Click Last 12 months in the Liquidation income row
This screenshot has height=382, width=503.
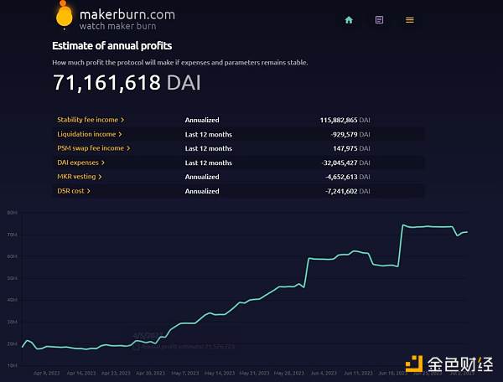pyautogui.click(x=209, y=135)
